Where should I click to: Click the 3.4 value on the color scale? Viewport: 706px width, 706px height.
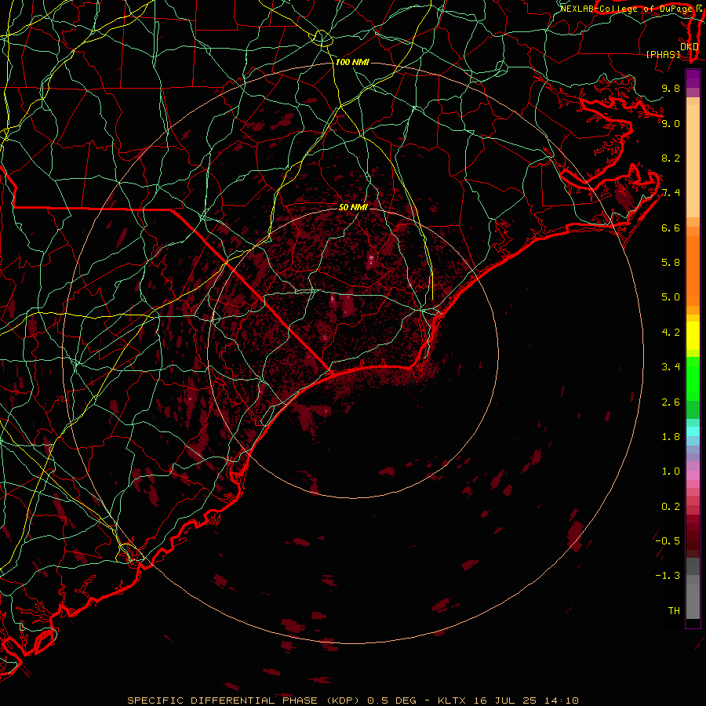(x=671, y=367)
